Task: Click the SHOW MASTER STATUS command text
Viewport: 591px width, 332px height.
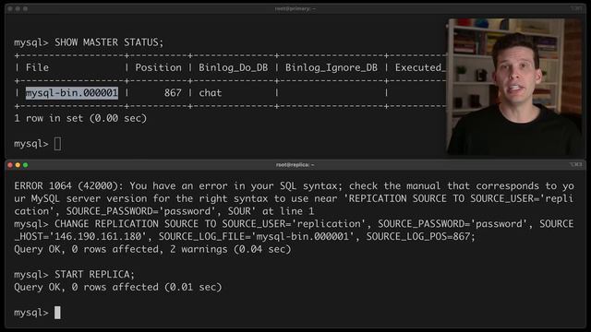Action: point(109,42)
